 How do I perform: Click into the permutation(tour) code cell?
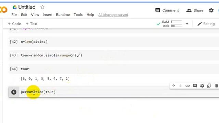click(x=38, y=92)
